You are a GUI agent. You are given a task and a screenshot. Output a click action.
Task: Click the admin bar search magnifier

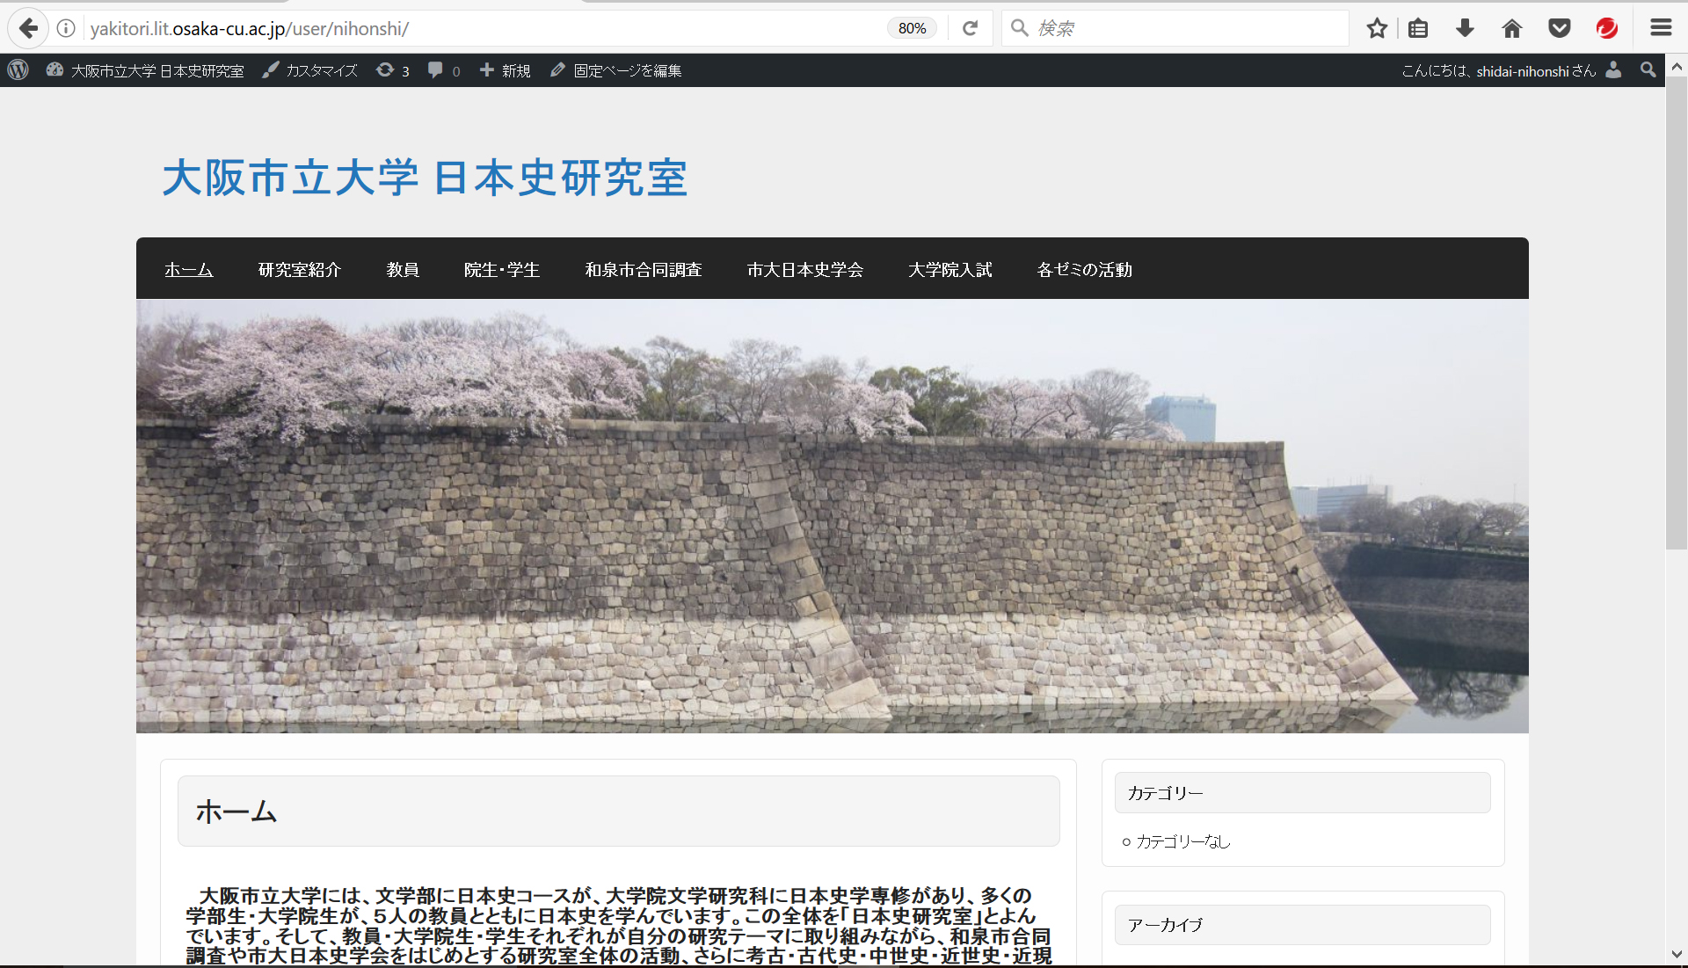(x=1648, y=70)
